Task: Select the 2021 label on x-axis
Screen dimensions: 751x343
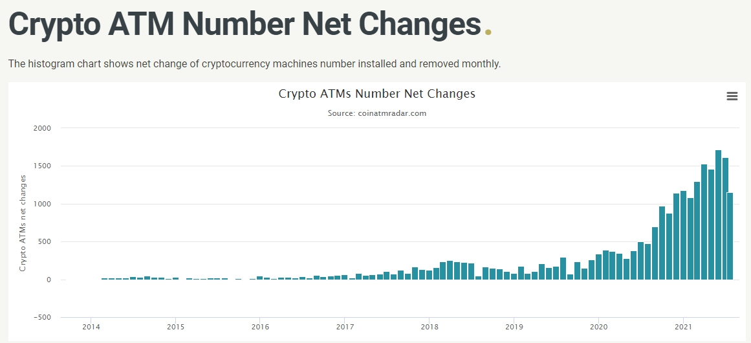Action: (683, 327)
